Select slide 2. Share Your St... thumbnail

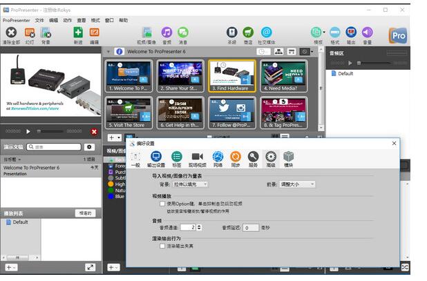click(x=180, y=76)
